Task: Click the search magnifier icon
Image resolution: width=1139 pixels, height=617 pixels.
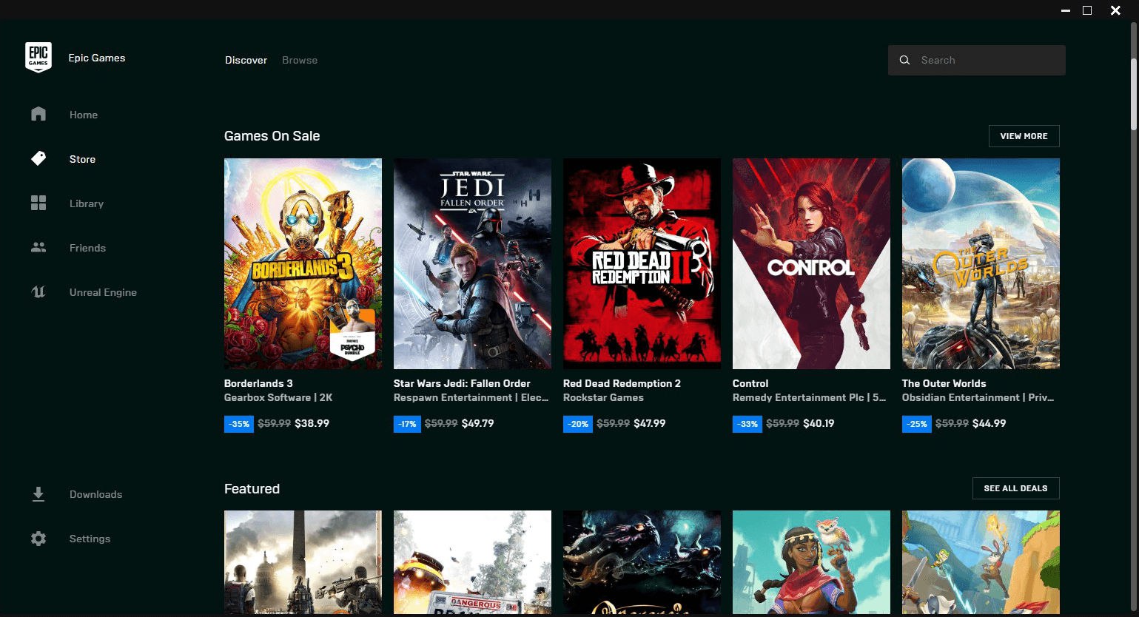Action: point(904,60)
